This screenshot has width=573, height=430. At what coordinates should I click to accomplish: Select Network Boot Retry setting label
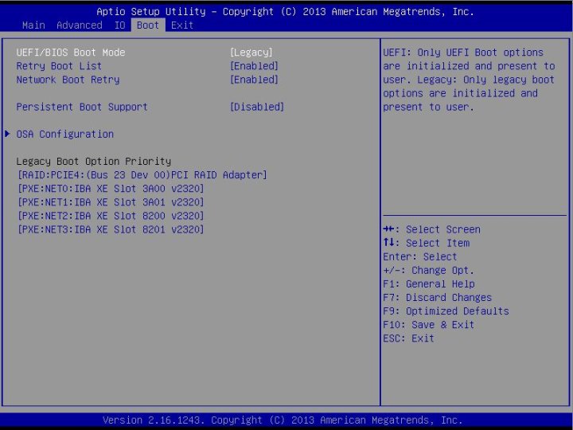coord(68,80)
